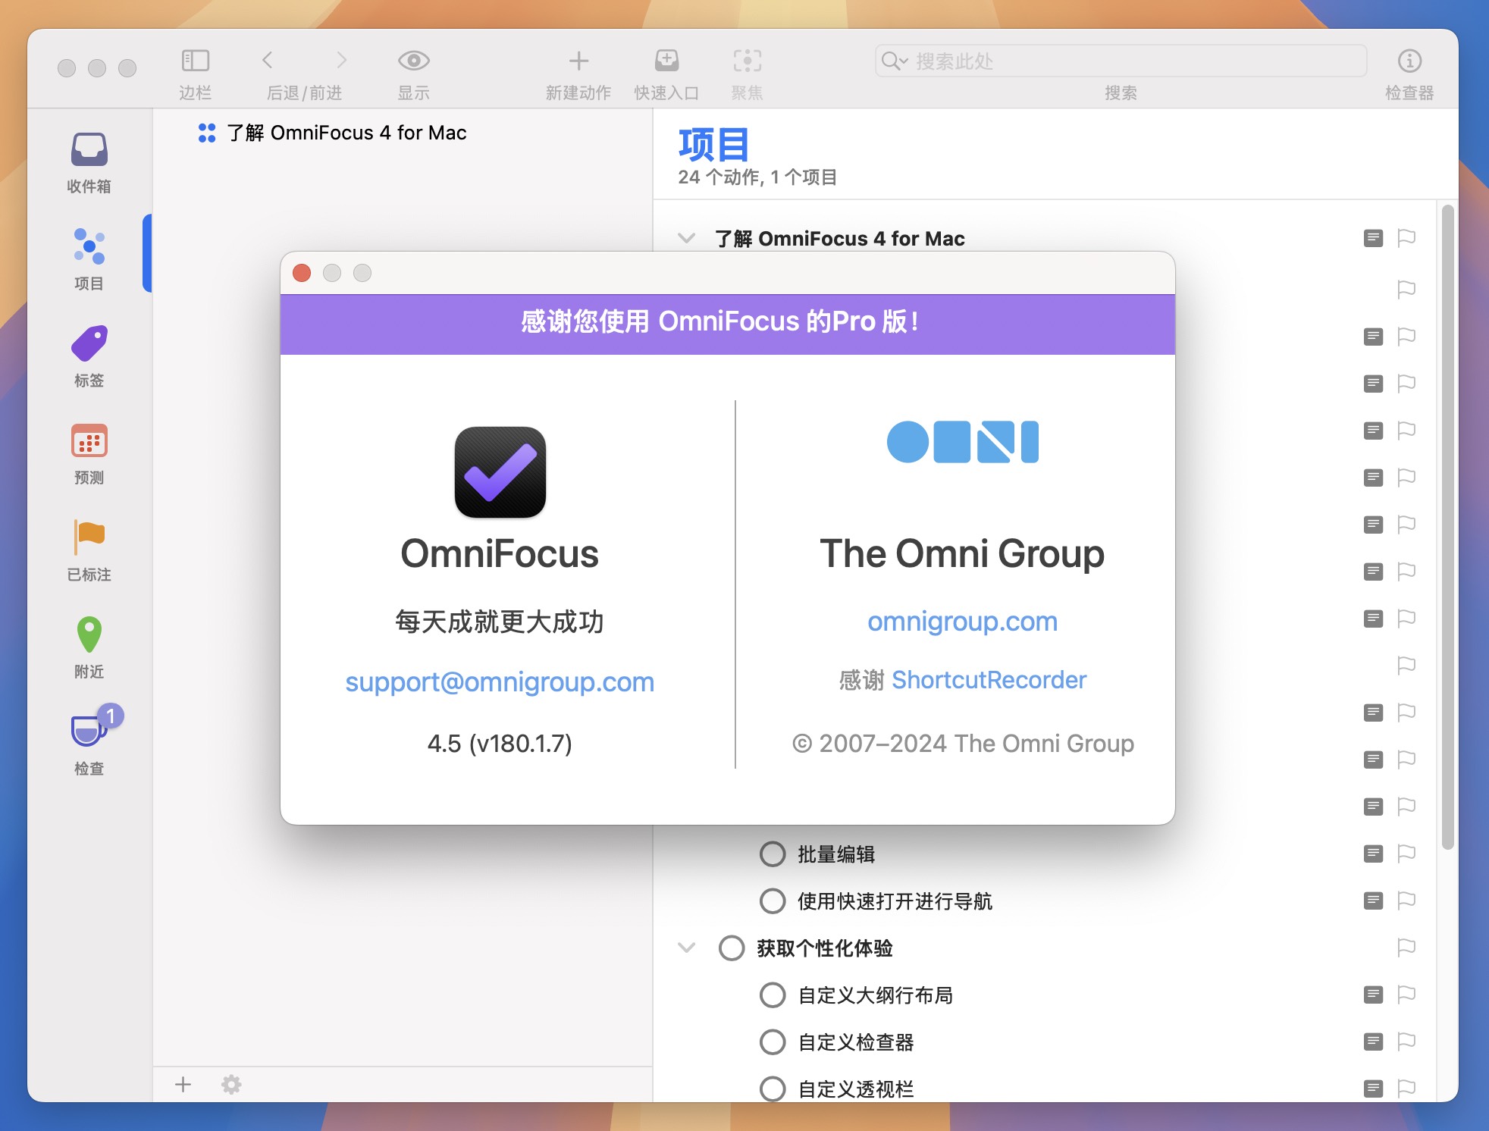Image resolution: width=1489 pixels, height=1131 pixels.
Task: Open the 收件箱 inbox perspective
Action: (89, 162)
